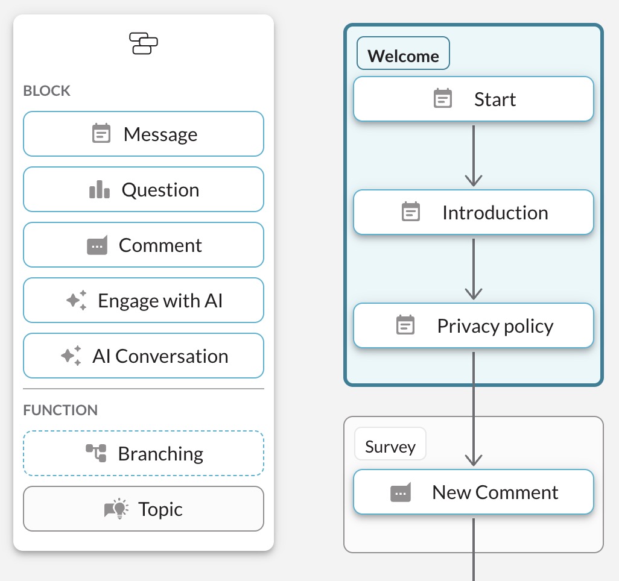This screenshot has width=619, height=581.
Task: Click the speech bubble icon on Comment
Action: [x=97, y=245]
